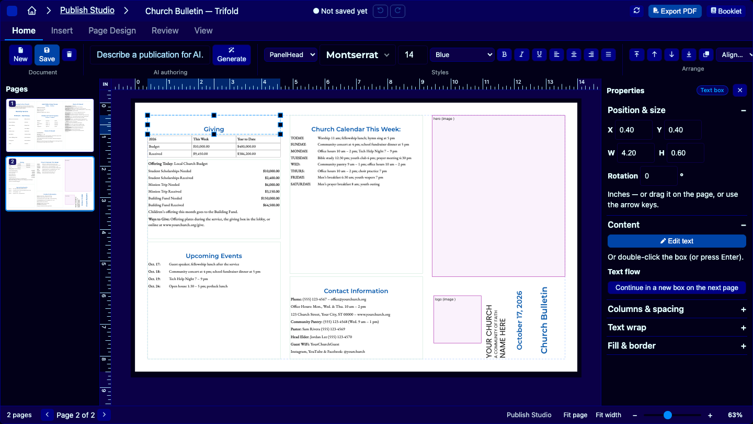The image size is (753, 424).
Task: Move selection forward one level
Action: [654, 54]
